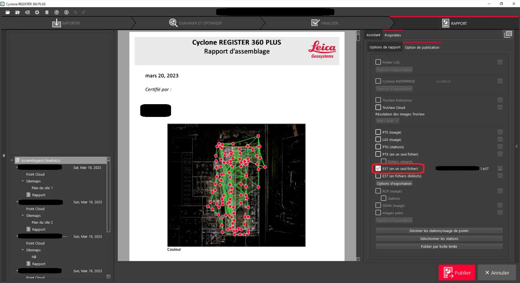Open settings with the gear icon
The width and height of the screenshot is (520, 283).
coord(37,12)
